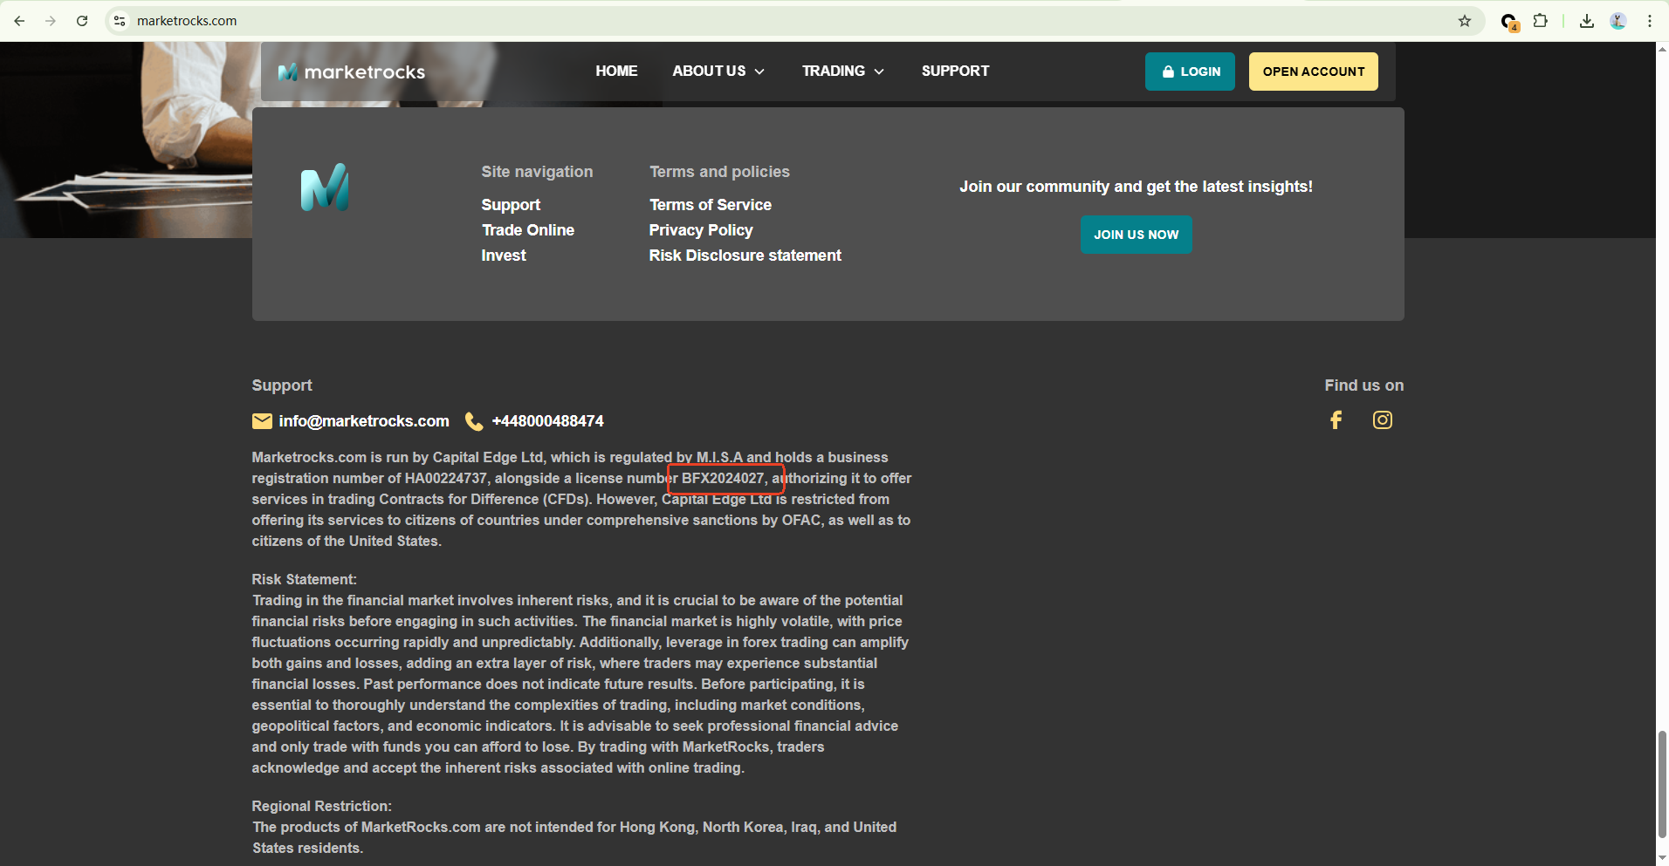The width and height of the screenshot is (1669, 866).
Task: Click the phone number +448000488474
Action: 547,421
